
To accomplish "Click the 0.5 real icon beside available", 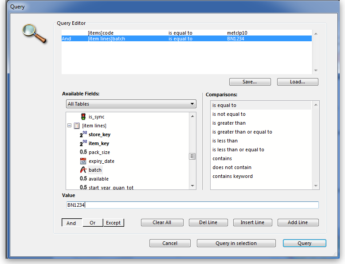I will (x=83, y=179).
